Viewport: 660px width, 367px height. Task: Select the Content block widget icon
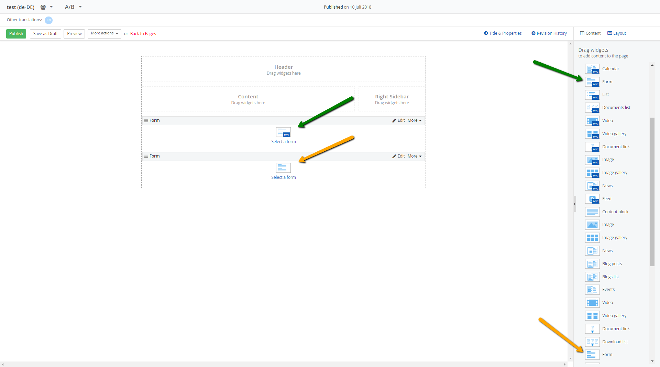coord(592,212)
